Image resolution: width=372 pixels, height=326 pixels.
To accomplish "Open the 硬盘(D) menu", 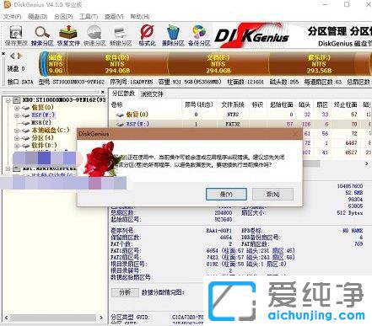I will 38,17.
